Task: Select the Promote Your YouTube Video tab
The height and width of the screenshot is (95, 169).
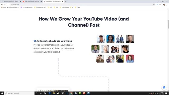Action: pos(53,2)
